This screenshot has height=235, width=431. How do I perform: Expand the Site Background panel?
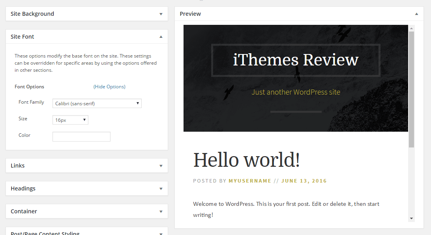(x=161, y=14)
